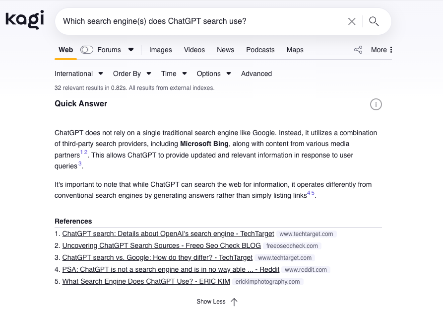Click freeoseocheck.com domain badge
Image resolution: width=443 pixels, height=315 pixels.
pos(292,246)
